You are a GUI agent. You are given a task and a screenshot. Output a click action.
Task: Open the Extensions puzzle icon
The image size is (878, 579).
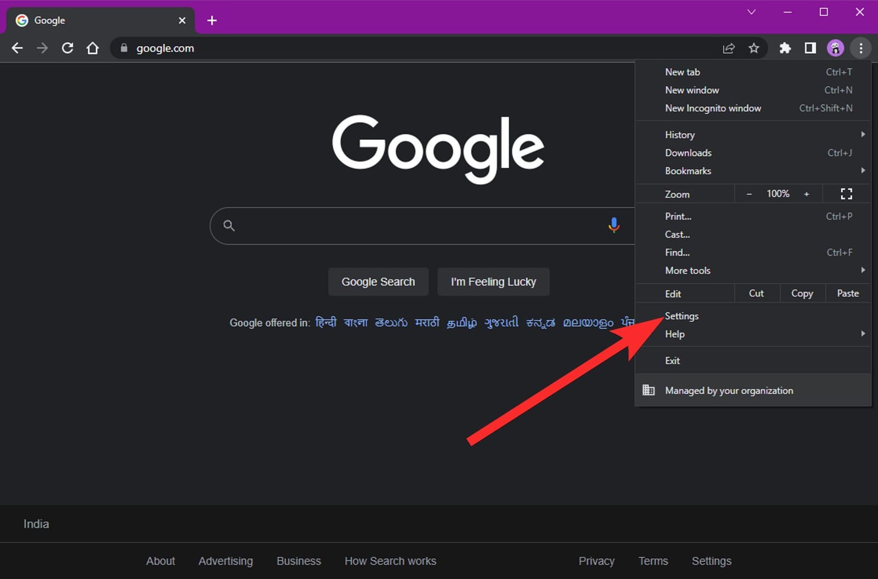pos(785,48)
